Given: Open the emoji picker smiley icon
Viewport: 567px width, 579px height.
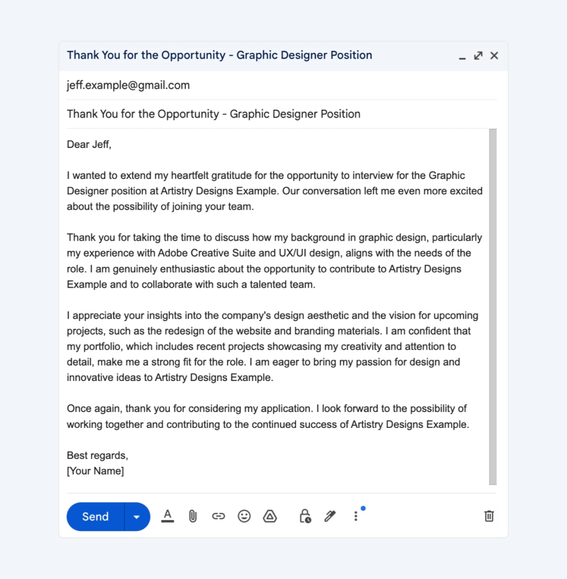Looking at the screenshot, I should (x=244, y=516).
